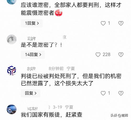The width and height of the screenshot is (131, 120).
Task: Open the blue cube logo avatar profile
Action: [x=12, y=71]
